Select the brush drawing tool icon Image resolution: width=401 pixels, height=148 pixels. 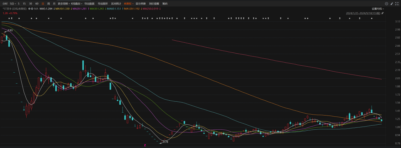tap(392, 4)
